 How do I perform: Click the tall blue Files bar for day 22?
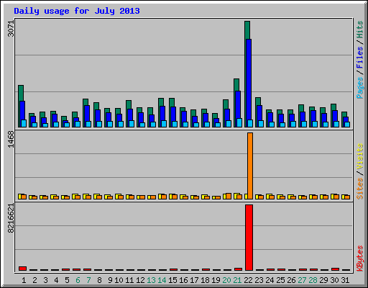pos(249,79)
